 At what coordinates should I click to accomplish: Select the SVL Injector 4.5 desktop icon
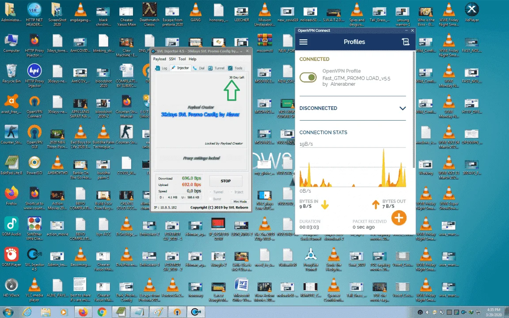(x=34, y=259)
